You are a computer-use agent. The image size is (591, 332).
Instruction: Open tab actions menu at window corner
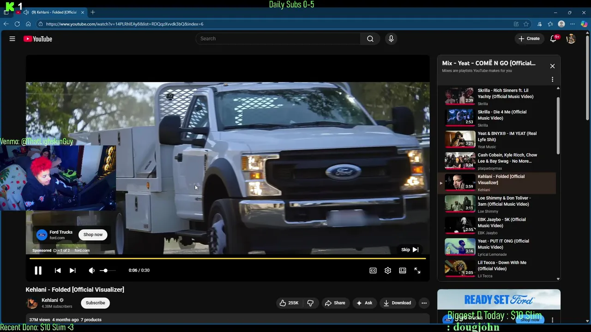(6, 12)
